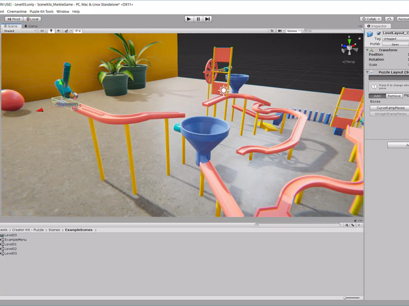Open the Shaded draw mode dropdown
Image resolution: width=409 pixels, height=306 pixels.
pos(20,31)
